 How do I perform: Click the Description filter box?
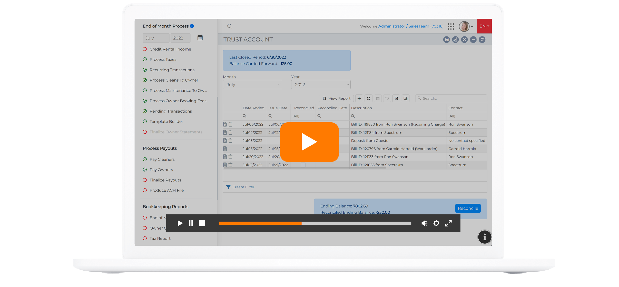pyautogui.click(x=398, y=116)
